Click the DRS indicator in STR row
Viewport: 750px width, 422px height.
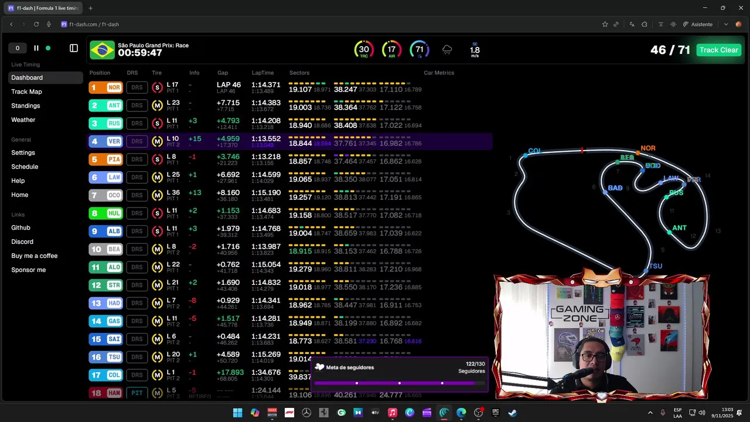click(x=137, y=285)
